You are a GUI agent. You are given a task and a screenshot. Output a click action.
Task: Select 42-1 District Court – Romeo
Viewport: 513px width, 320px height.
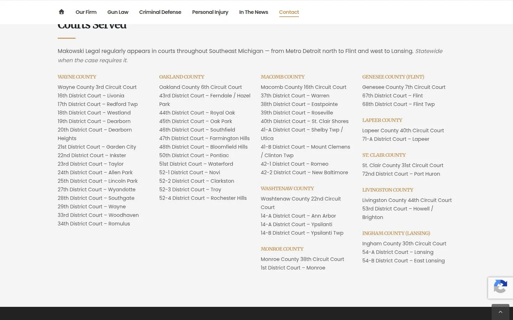(295, 164)
